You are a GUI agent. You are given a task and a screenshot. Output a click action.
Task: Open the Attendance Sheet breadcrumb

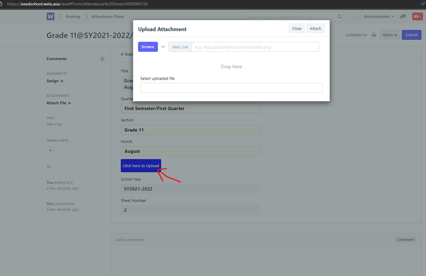[108, 17]
